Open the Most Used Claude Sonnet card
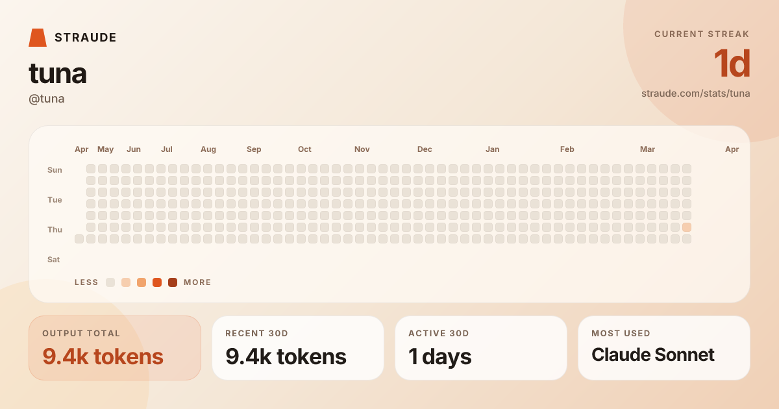This screenshot has width=779, height=409. point(664,348)
